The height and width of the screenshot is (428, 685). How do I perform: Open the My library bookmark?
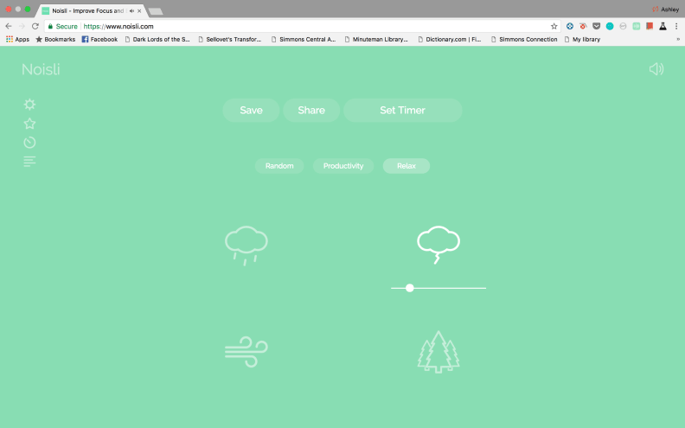click(x=582, y=39)
